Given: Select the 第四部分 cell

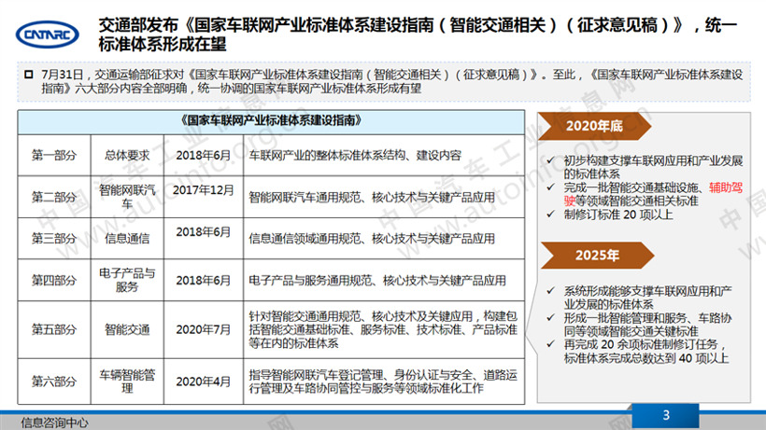Looking at the screenshot, I should point(54,281).
